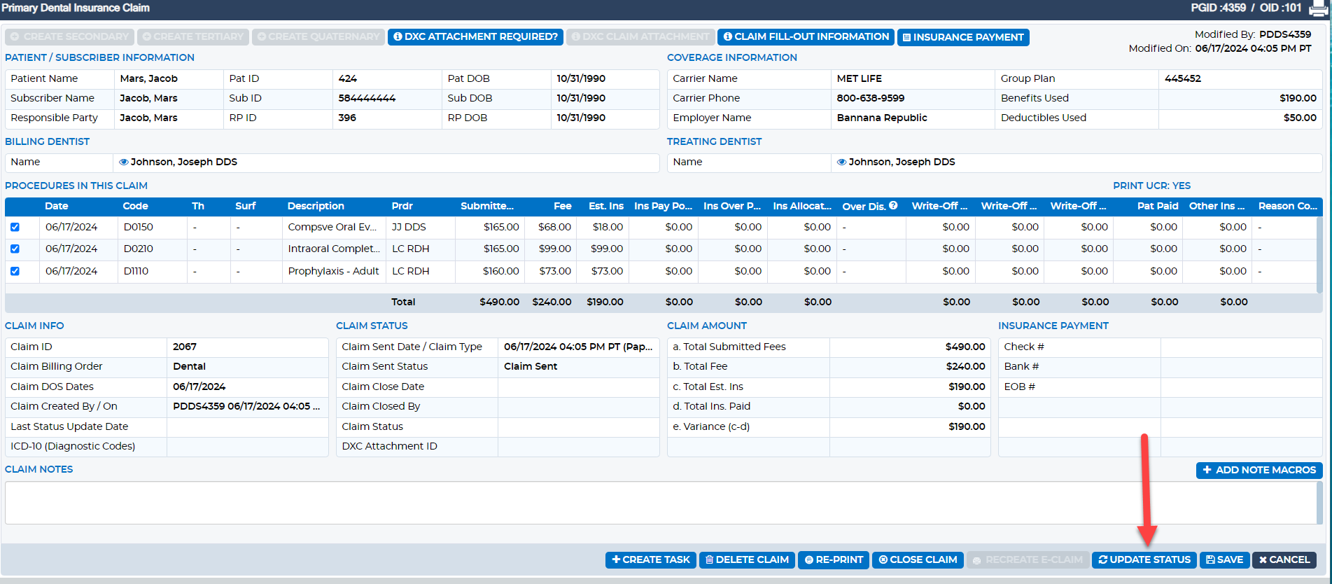Open DXC Attachment Required info
The height and width of the screenshot is (584, 1332).
click(x=475, y=37)
